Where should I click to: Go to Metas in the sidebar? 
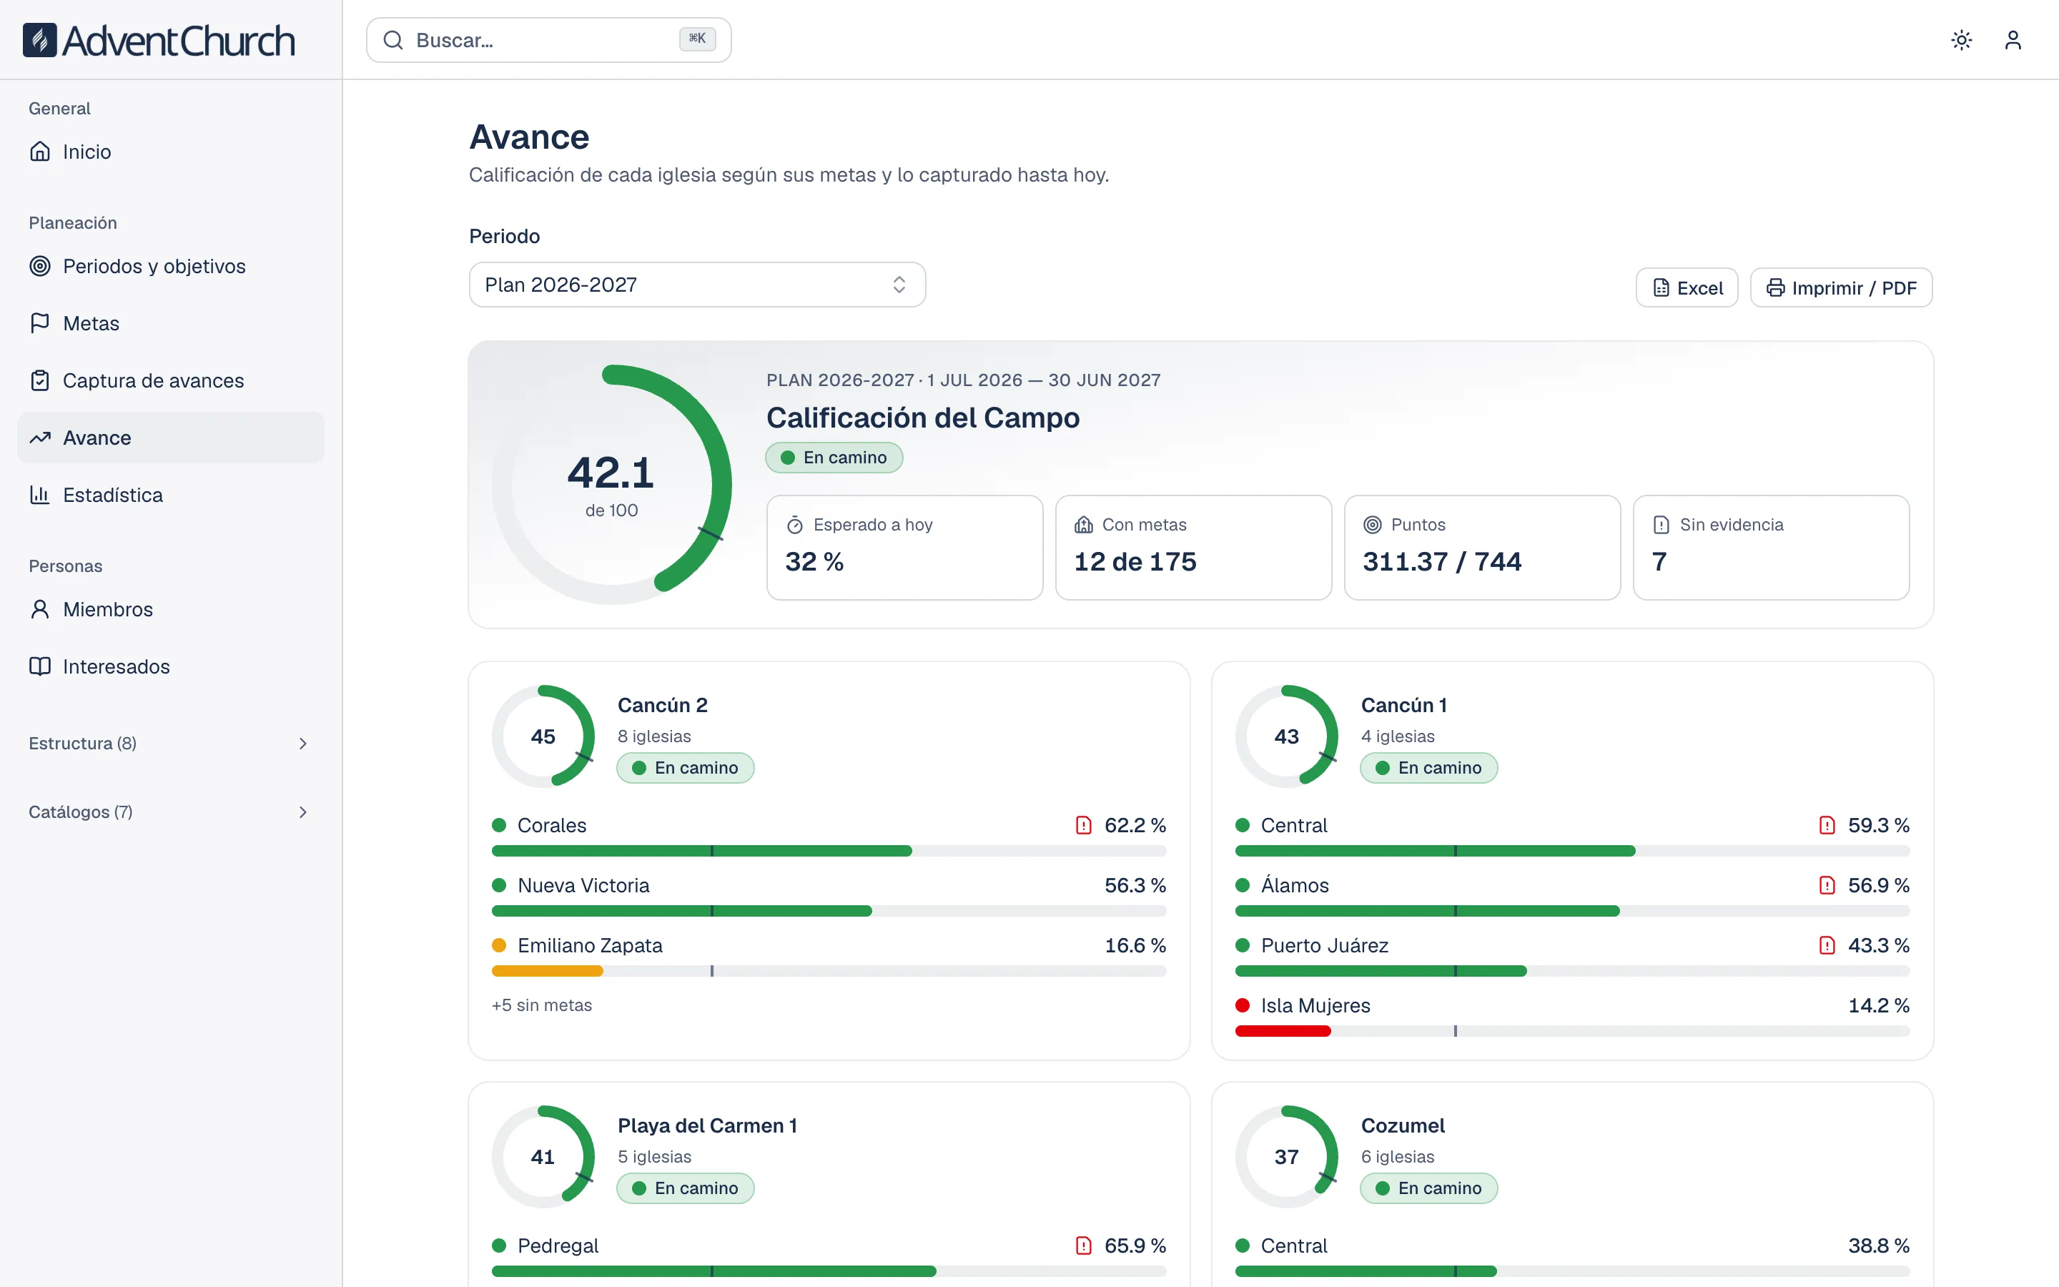170,323
